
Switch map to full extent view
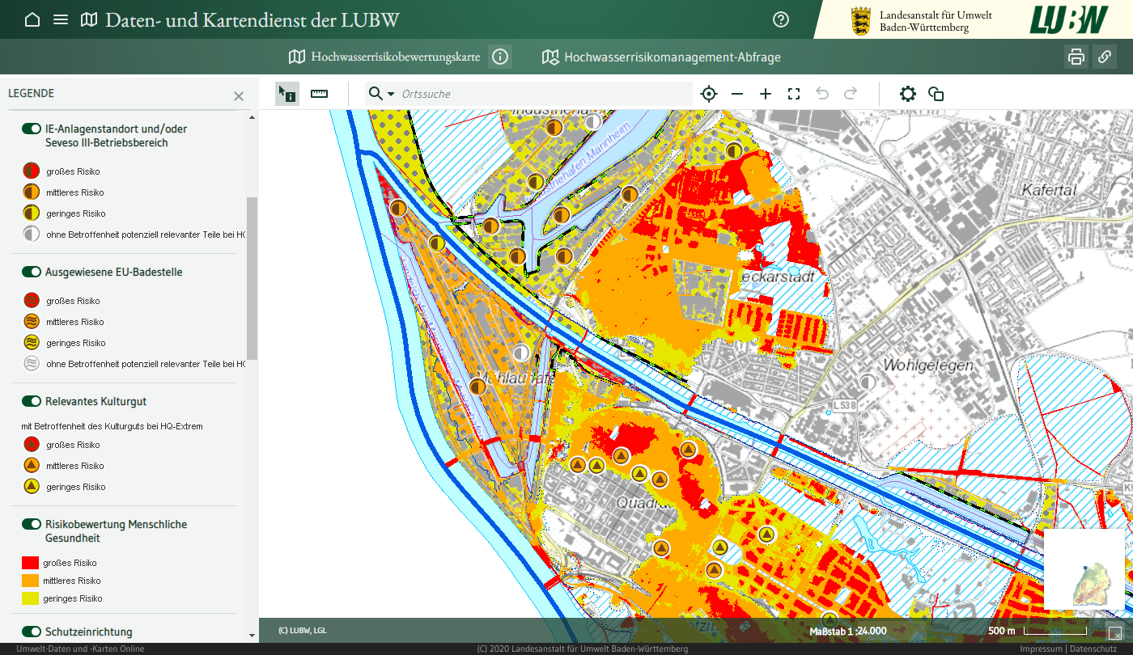794,94
